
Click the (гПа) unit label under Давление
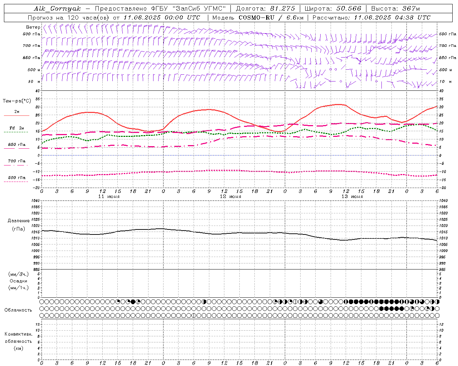pos(19,229)
